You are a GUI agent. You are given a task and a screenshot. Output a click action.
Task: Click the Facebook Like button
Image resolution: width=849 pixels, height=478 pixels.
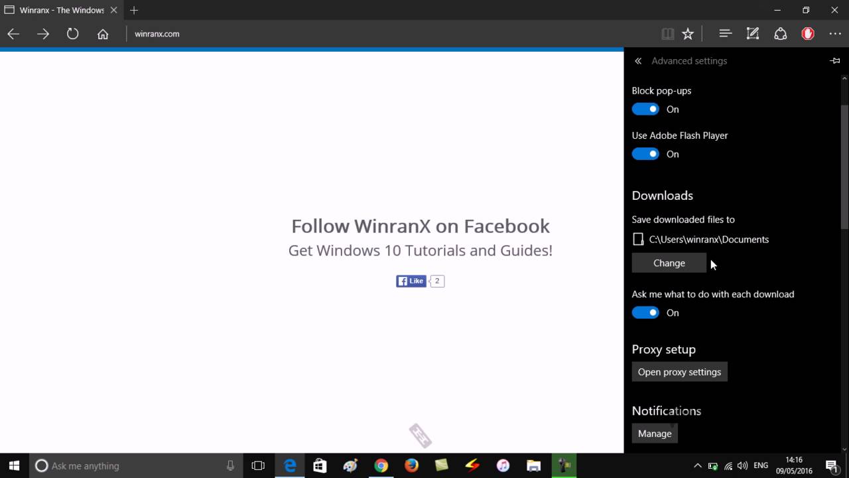[411, 281]
